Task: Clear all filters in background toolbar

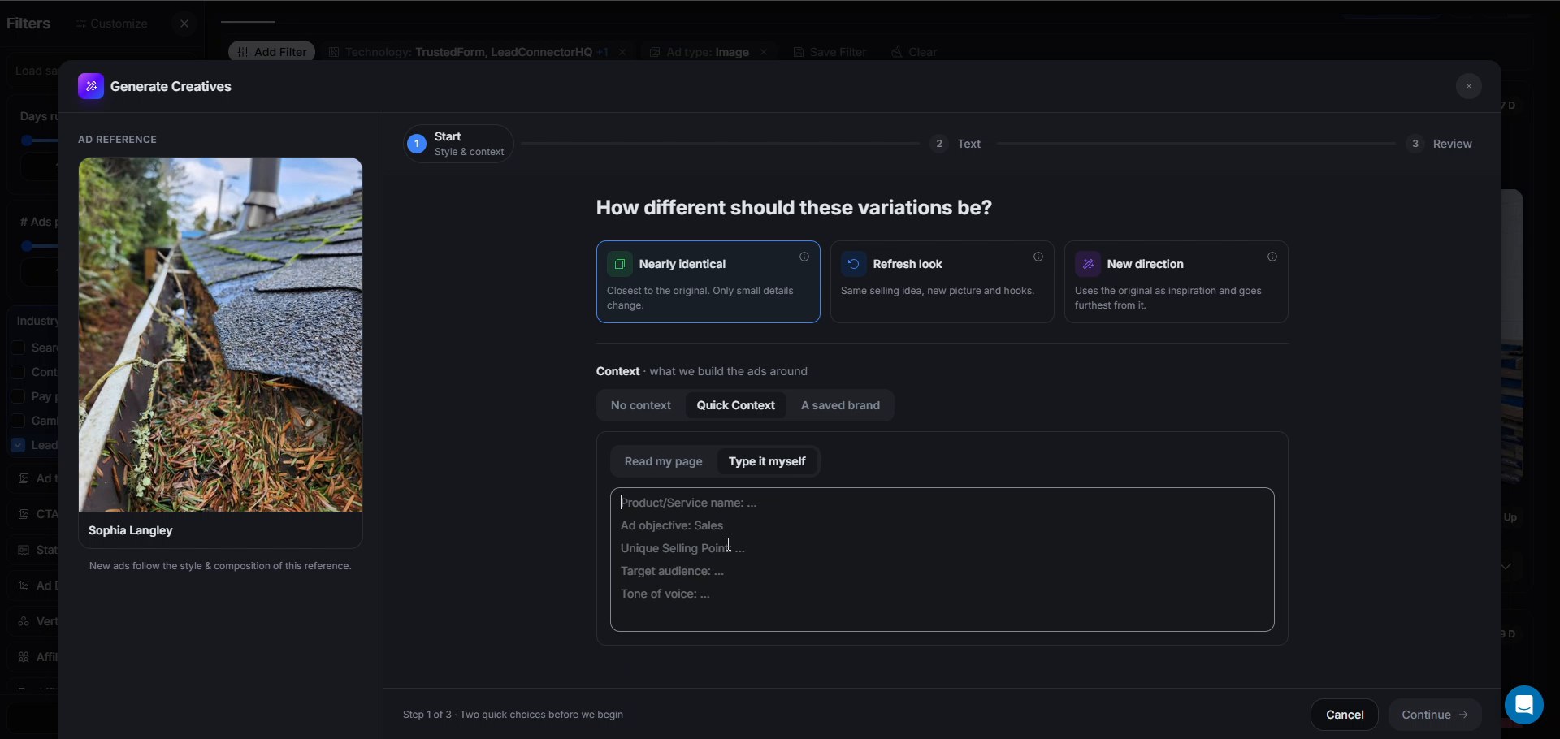Action: (x=914, y=52)
